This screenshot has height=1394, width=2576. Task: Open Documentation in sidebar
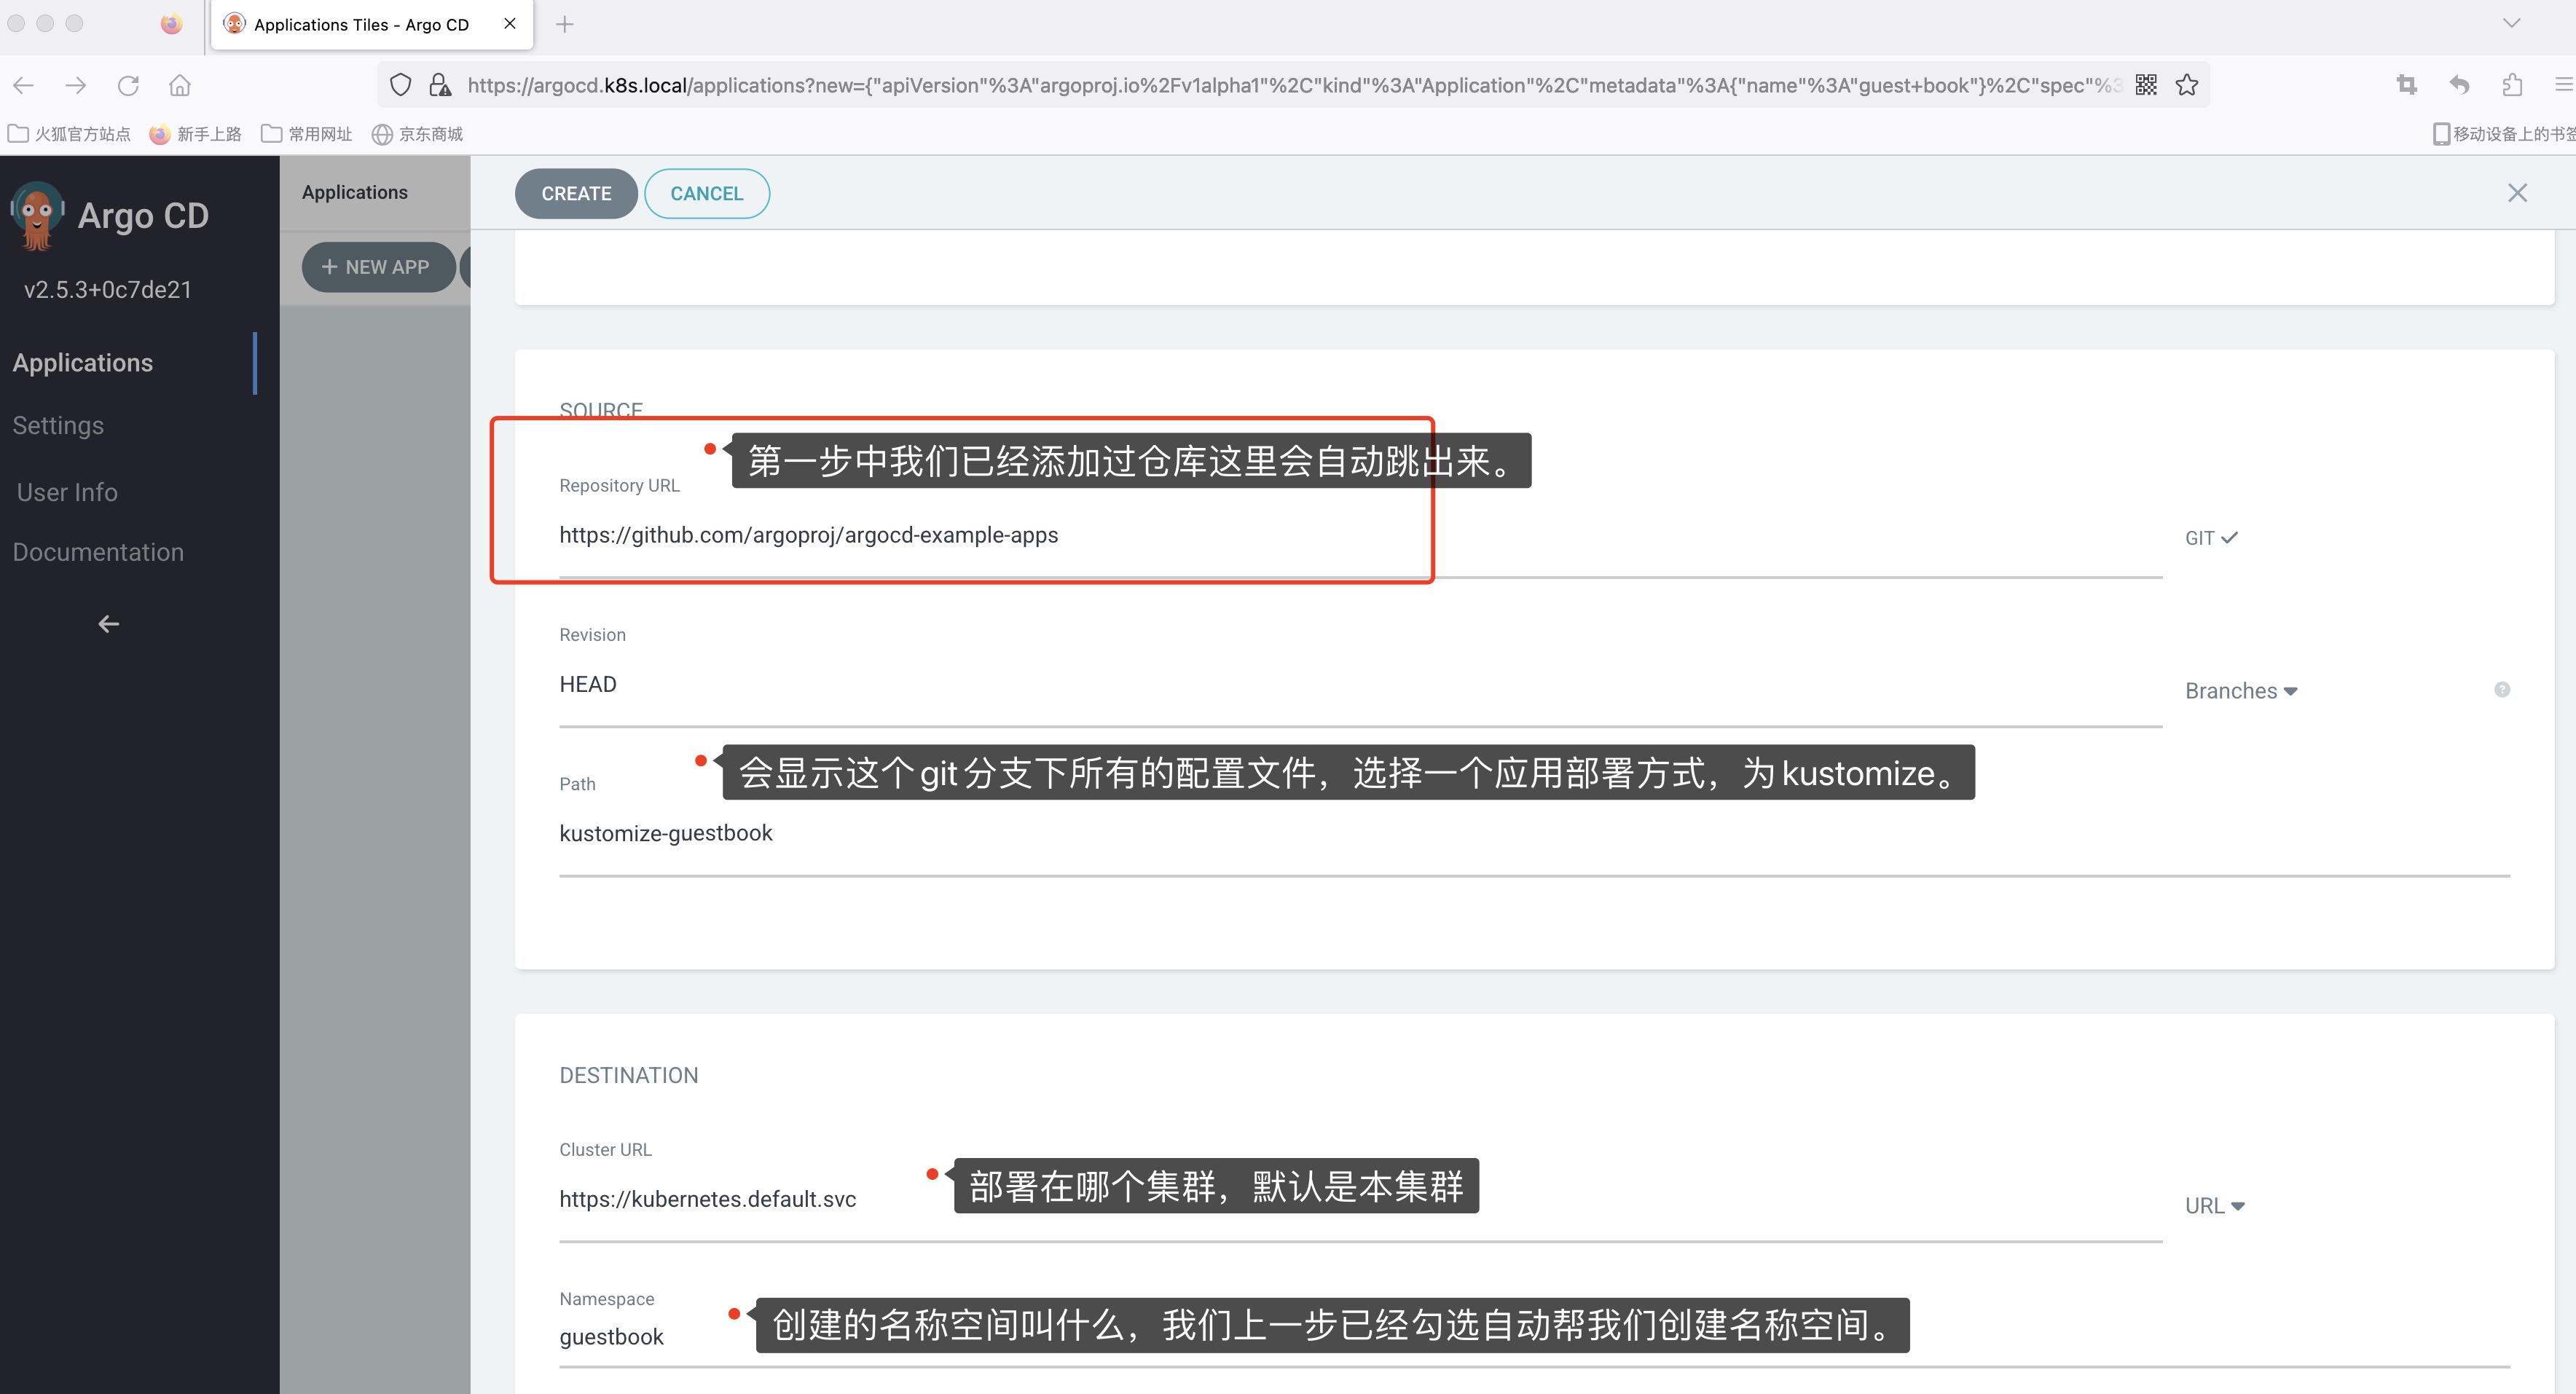coord(98,553)
